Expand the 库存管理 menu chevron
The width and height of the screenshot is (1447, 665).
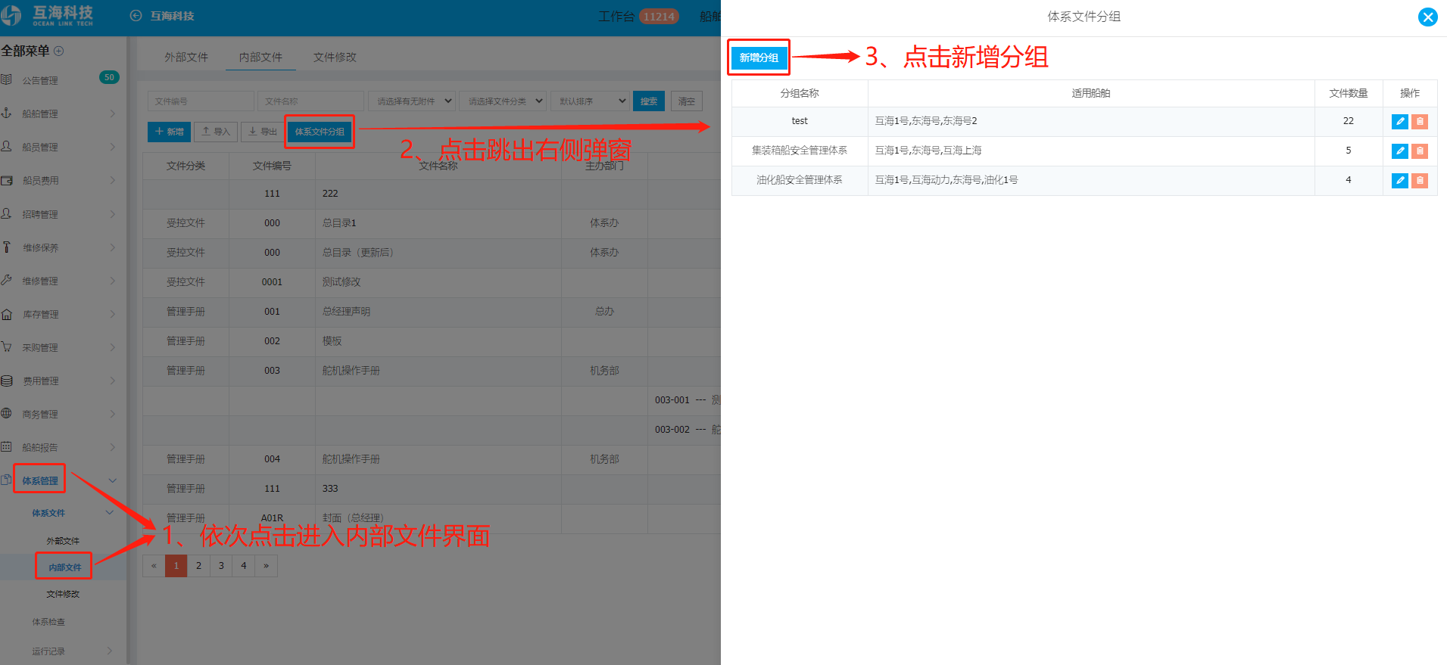(x=113, y=314)
